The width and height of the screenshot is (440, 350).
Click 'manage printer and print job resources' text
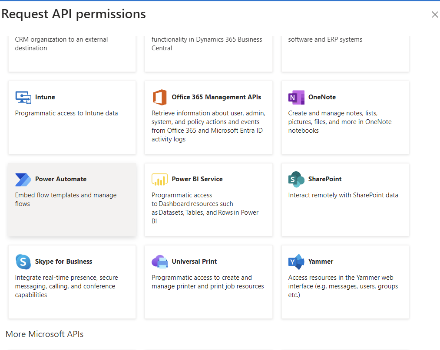208,286
